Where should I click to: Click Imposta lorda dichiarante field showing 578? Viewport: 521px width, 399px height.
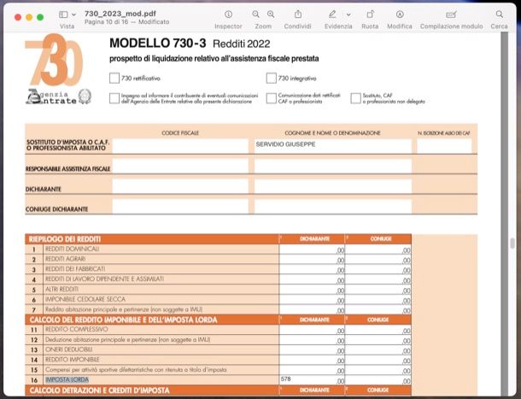(x=312, y=380)
